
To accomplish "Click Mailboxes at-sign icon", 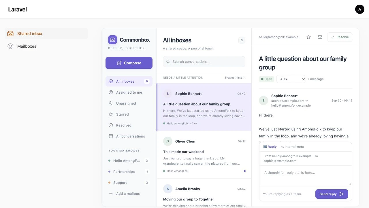I will pyautogui.click(x=10, y=46).
